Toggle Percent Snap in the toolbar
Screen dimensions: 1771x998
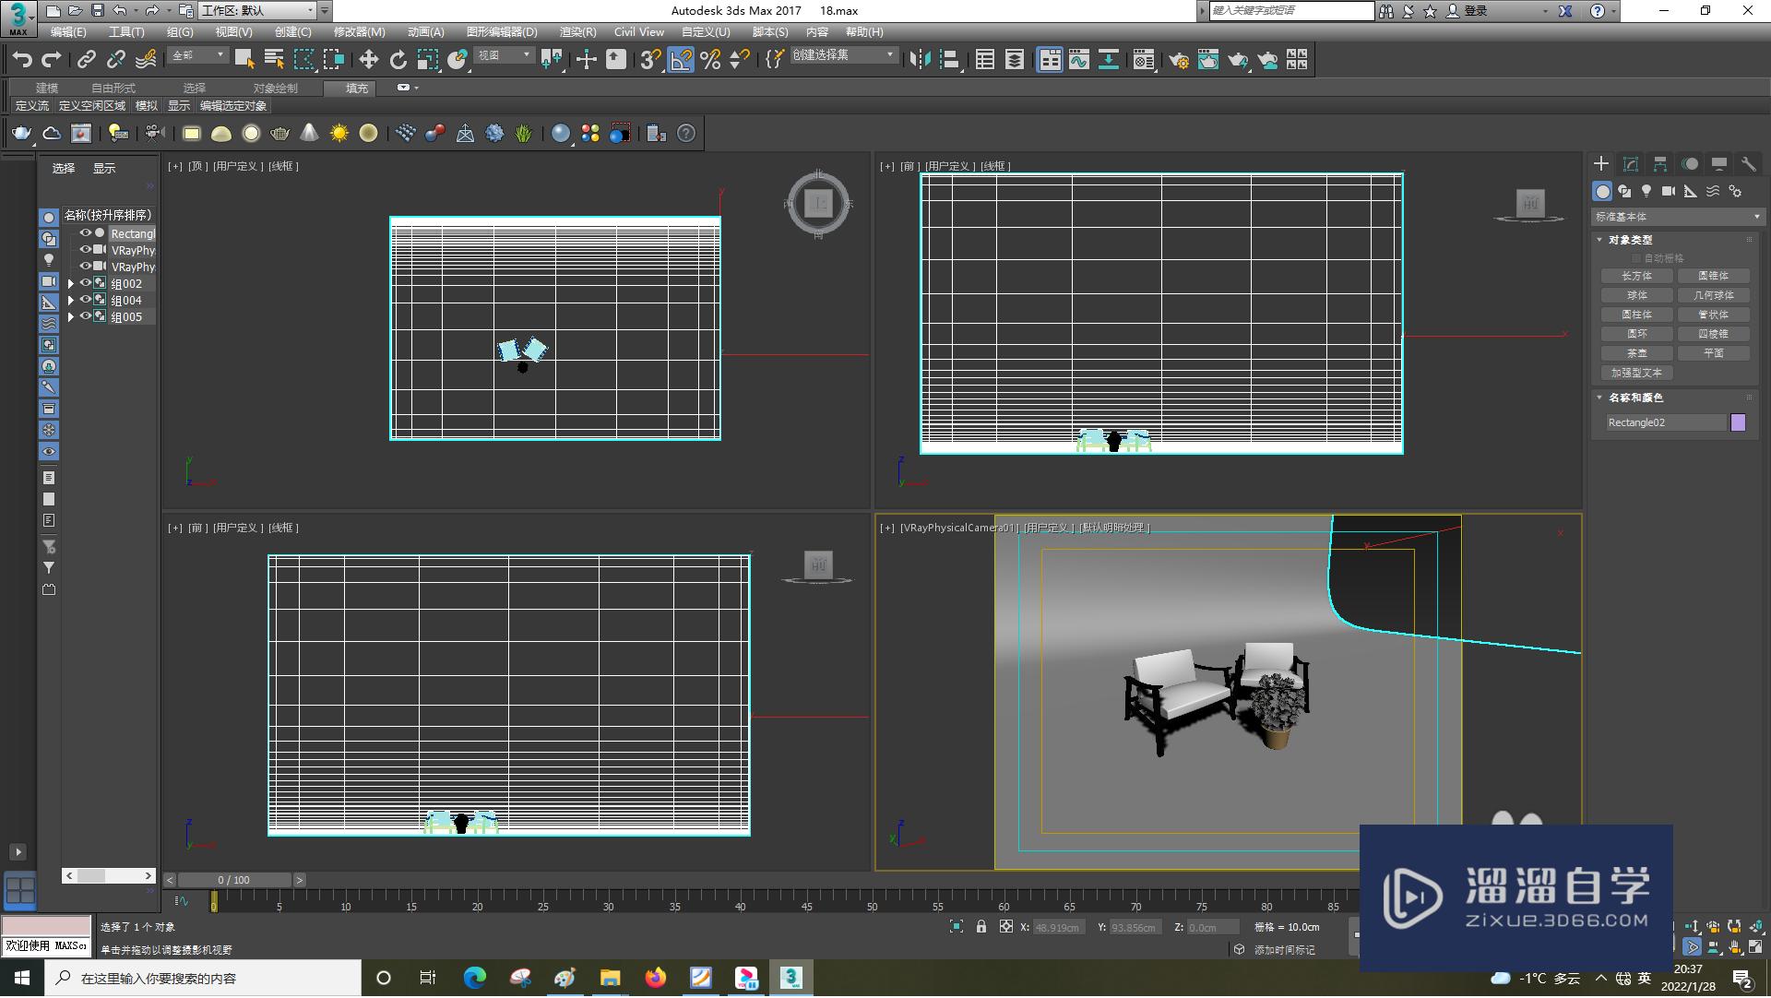point(710,60)
